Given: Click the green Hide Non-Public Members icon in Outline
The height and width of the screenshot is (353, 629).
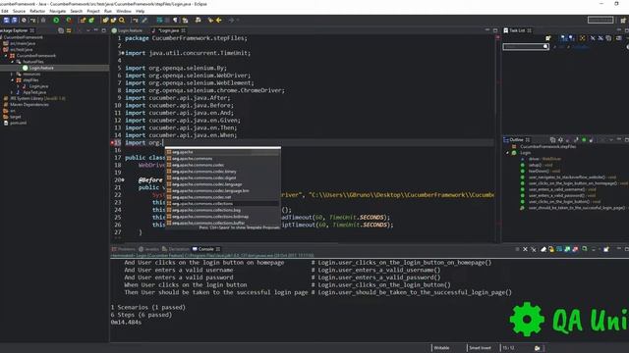Looking at the screenshot, I should 584,139.
